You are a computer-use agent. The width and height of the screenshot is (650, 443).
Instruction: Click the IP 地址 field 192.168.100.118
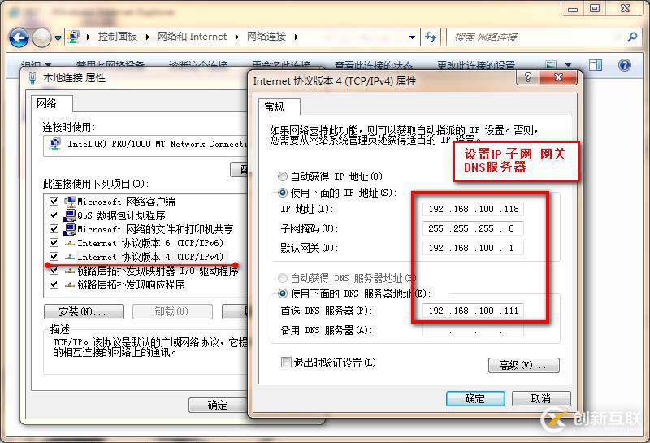pyautogui.click(x=473, y=209)
